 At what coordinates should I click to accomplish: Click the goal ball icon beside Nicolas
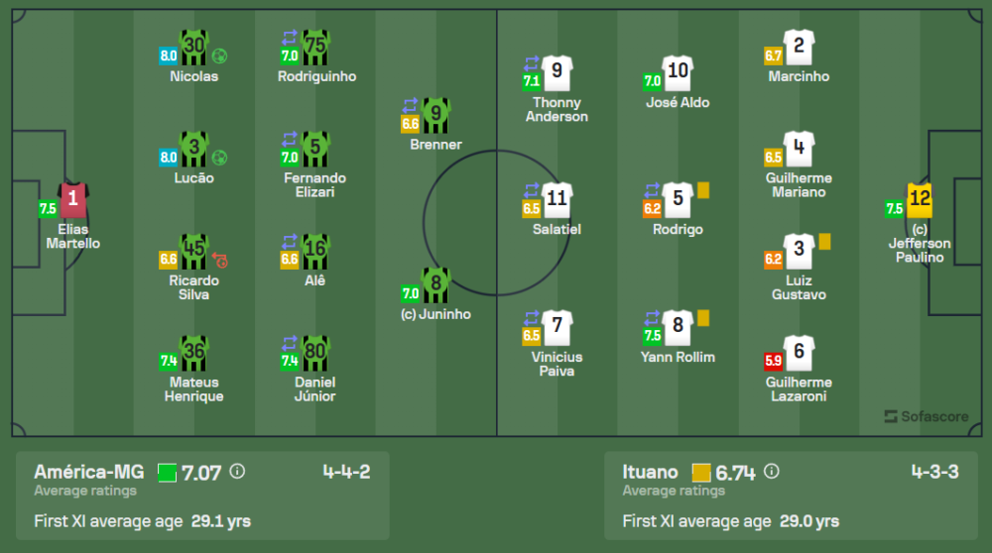[219, 55]
